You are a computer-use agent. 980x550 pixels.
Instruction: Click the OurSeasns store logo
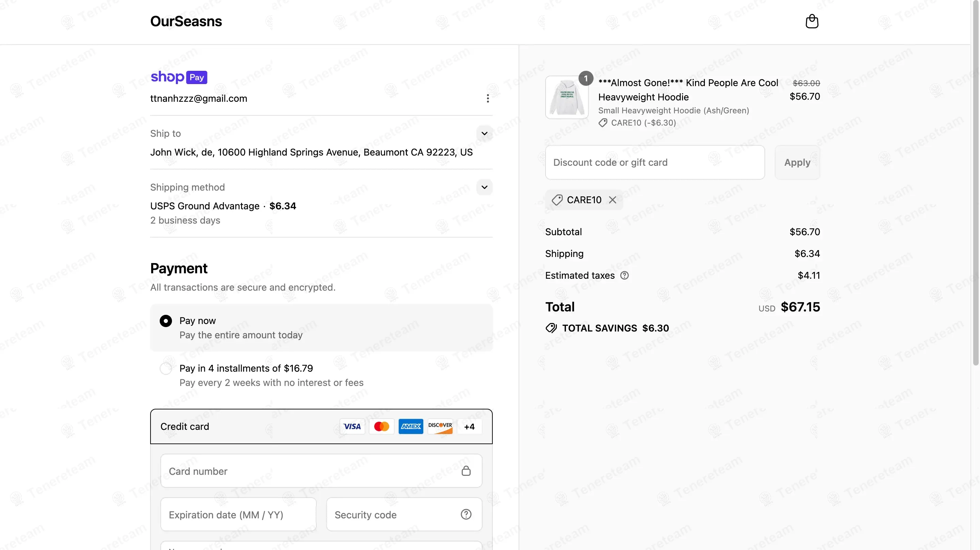186,21
